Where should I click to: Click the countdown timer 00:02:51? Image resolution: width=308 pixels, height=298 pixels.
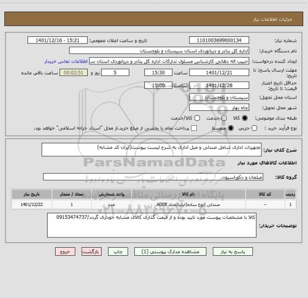(73, 73)
